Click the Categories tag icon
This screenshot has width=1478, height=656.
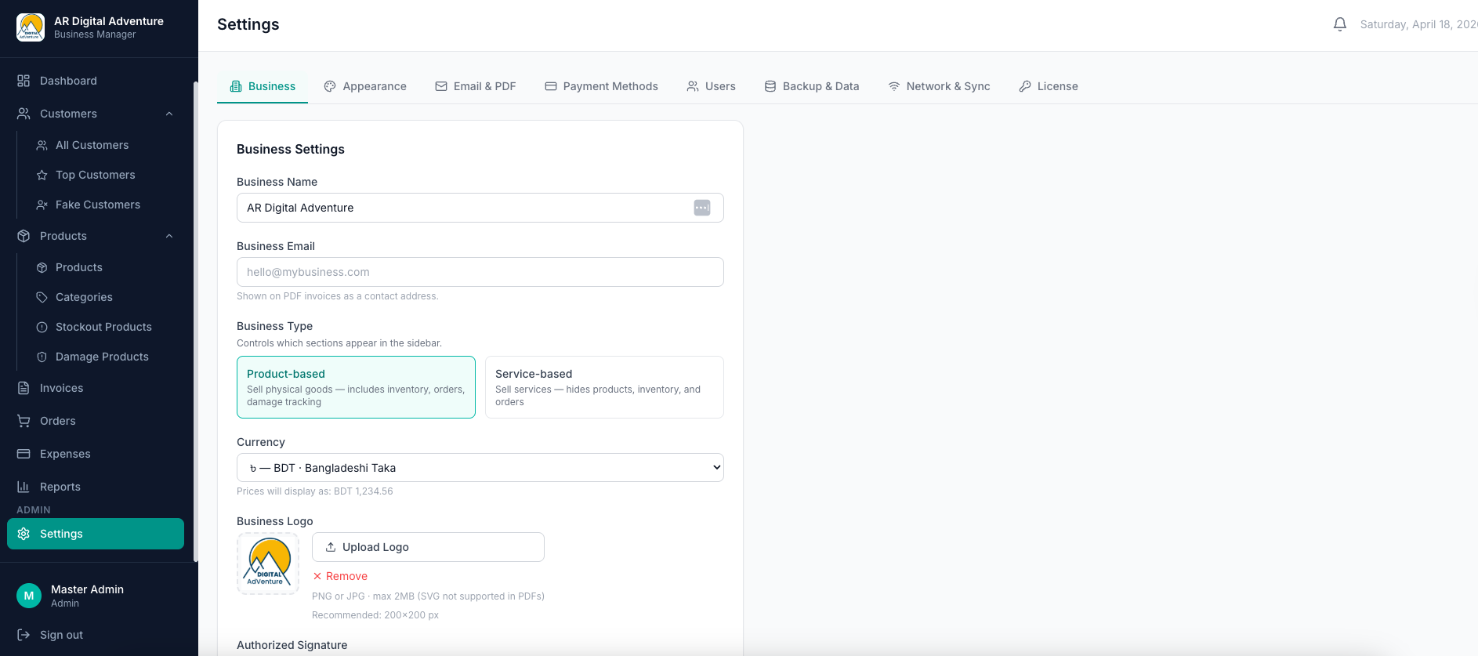(42, 297)
